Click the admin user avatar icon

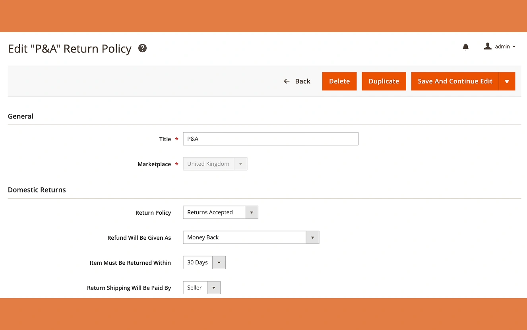(x=488, y=47)
